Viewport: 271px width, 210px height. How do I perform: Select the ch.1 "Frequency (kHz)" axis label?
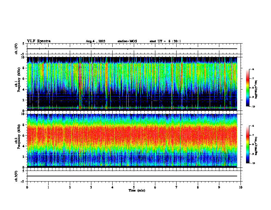(19, 79)
